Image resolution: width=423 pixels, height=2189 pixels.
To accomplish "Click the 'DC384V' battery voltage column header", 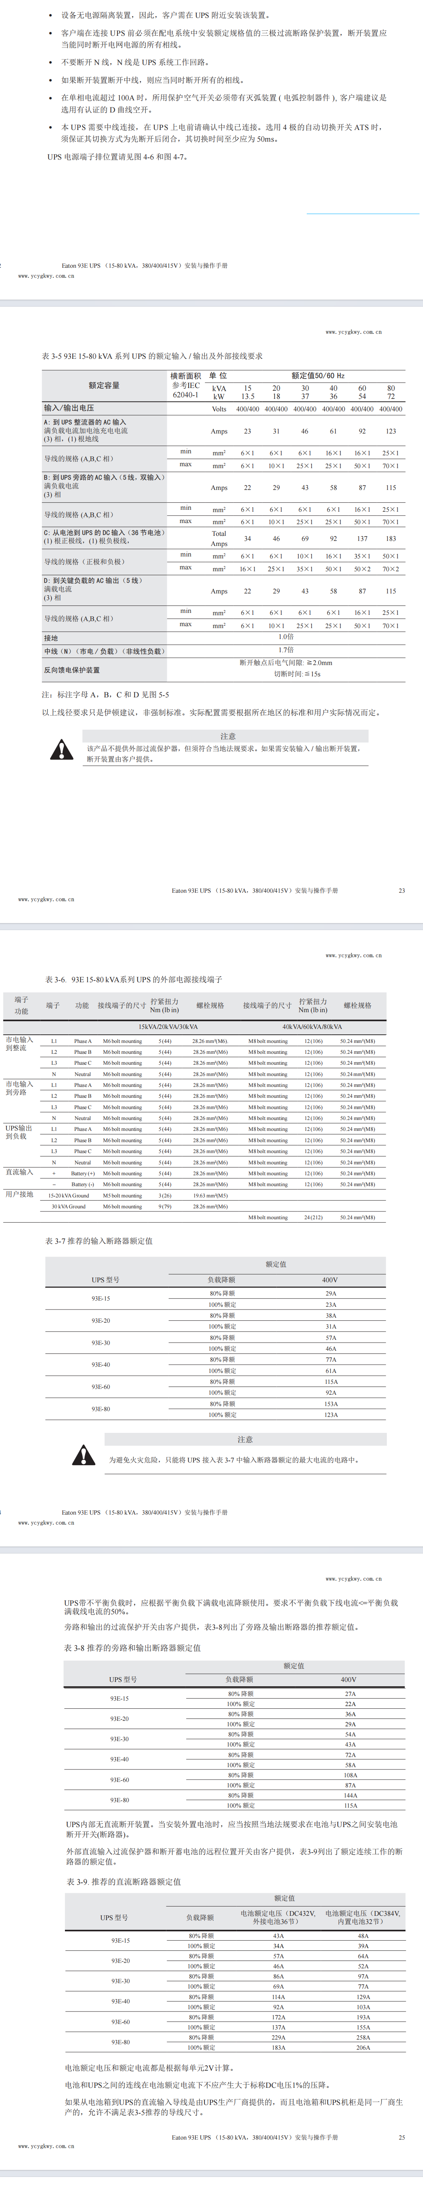I will (x=363, y=1917).
